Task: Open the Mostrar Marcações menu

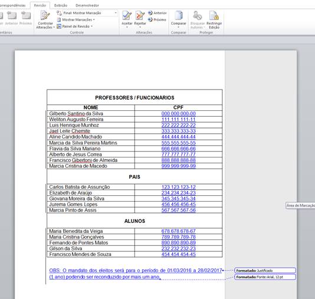Action: (78, 19)
